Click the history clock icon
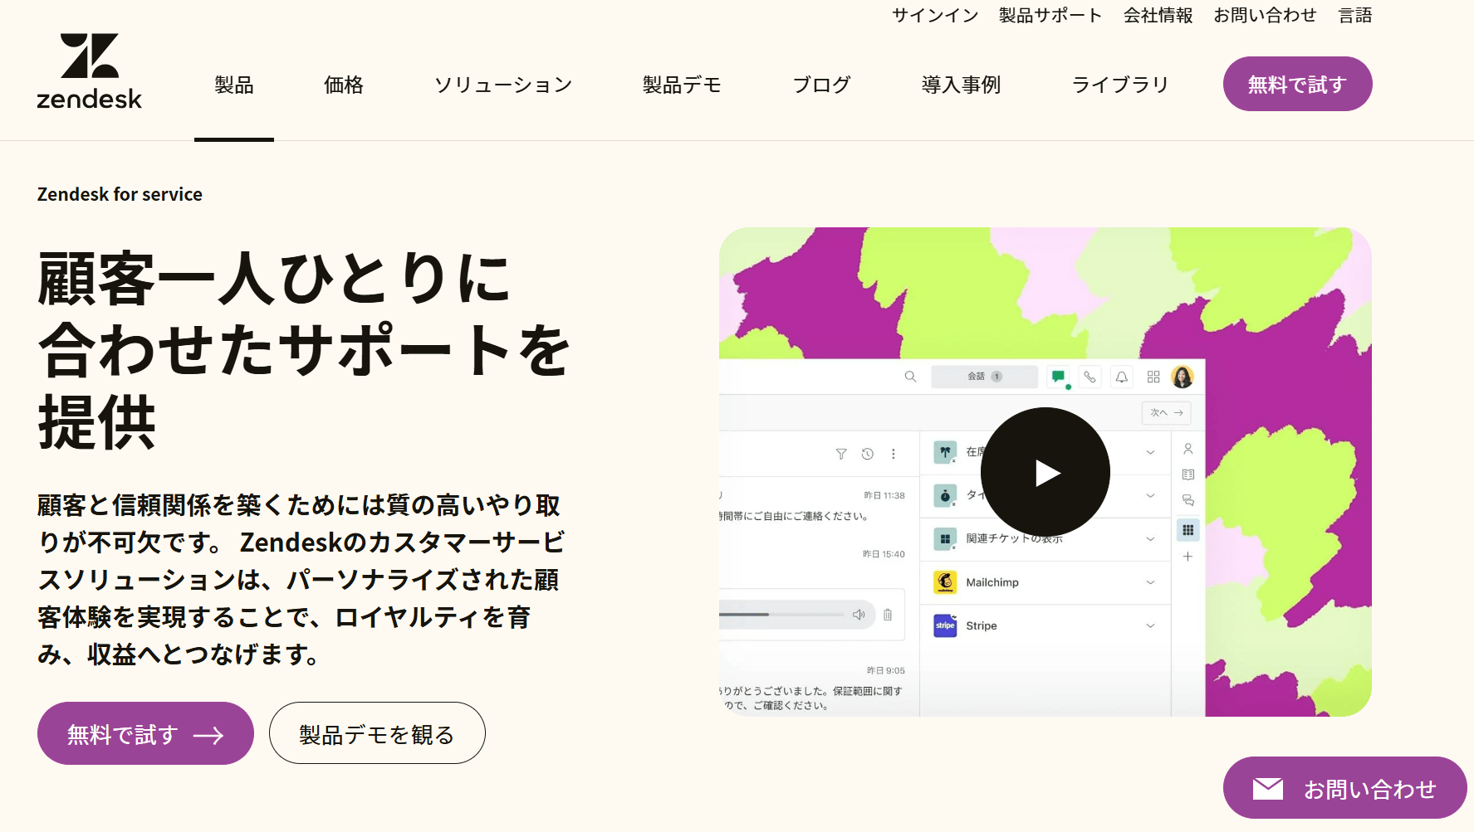This screenshot has width=1474, height=832. tap(867, 454)
